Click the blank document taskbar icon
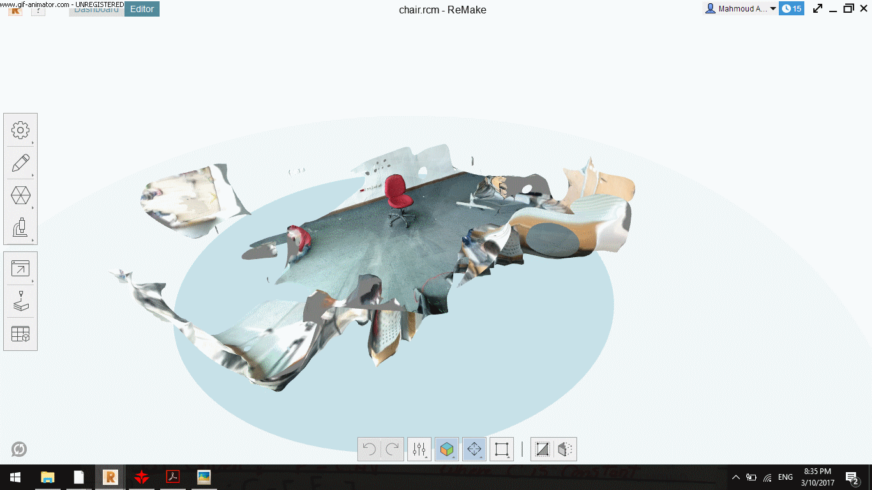 [x=79, y=477]
